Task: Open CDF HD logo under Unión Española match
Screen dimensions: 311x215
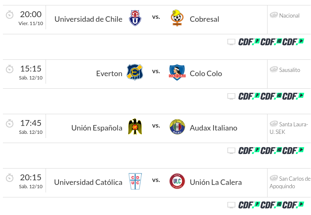Action: pyautogui.click(x=271, y=151)
